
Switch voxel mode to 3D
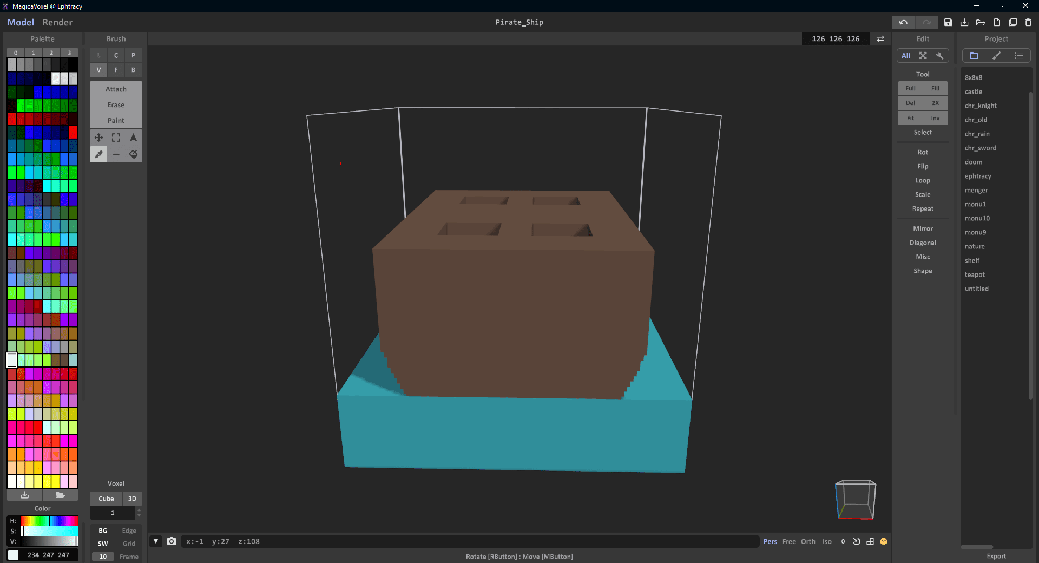coord(133,498)
